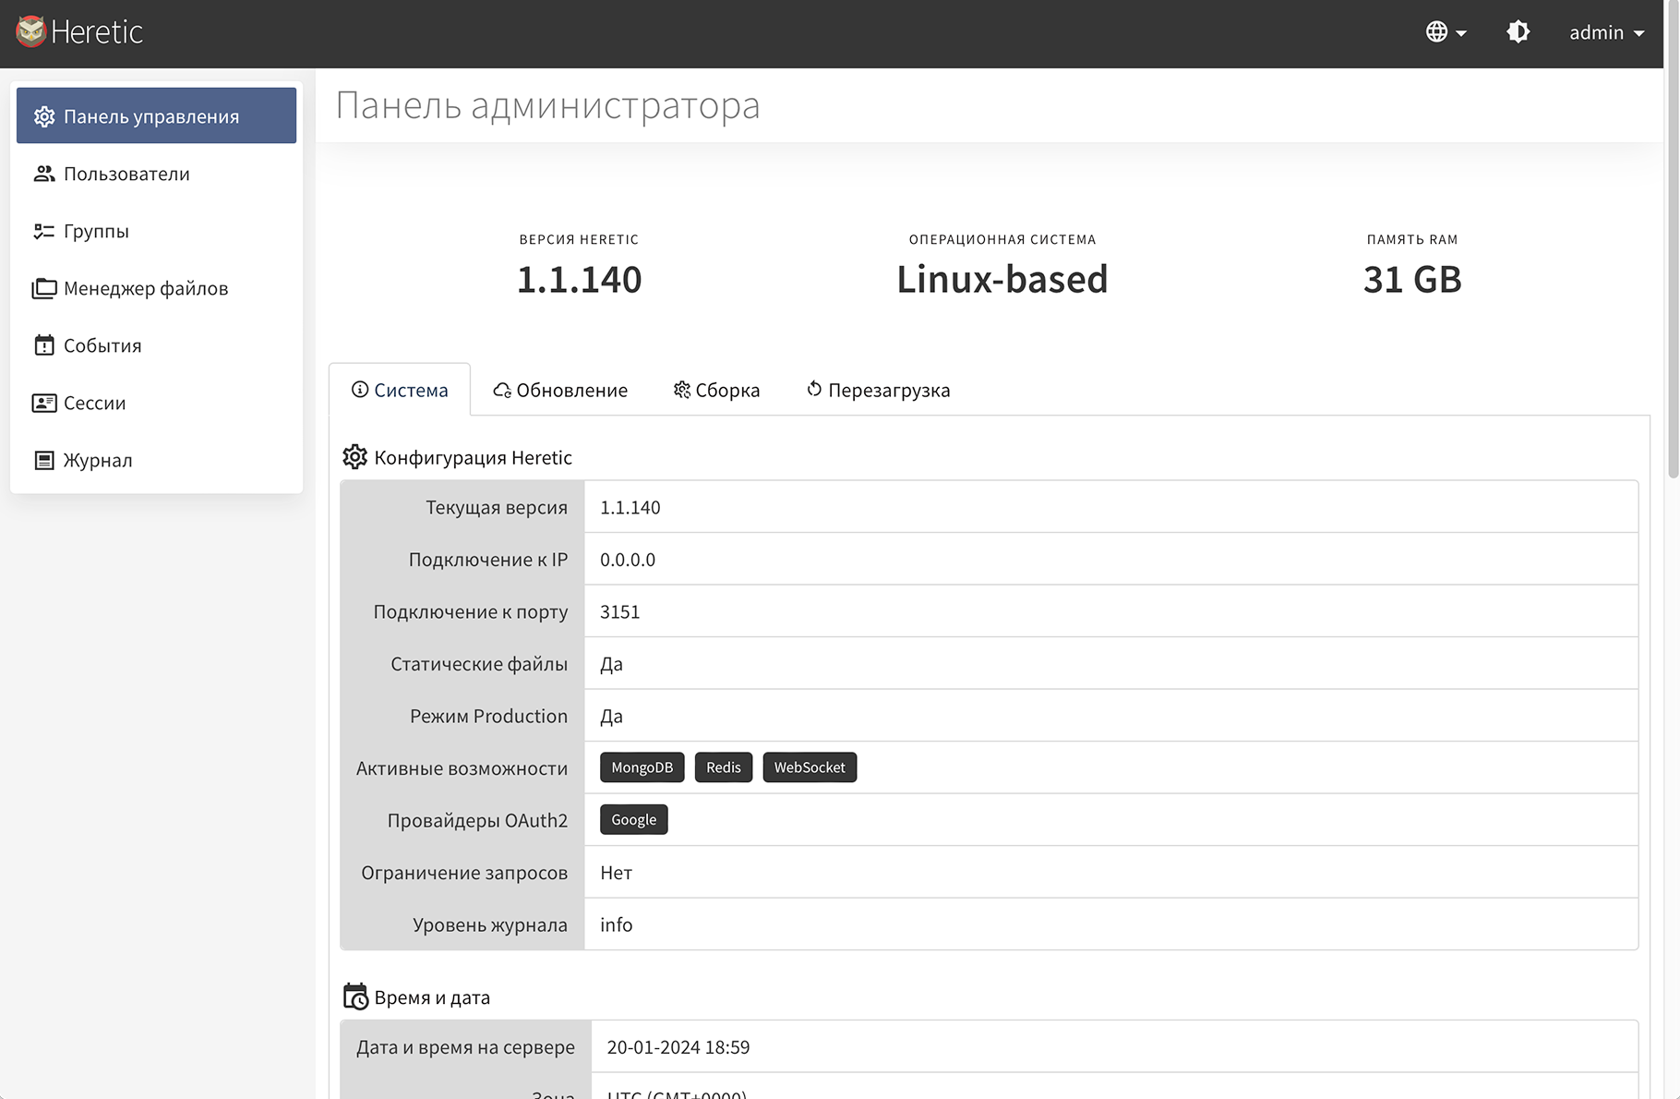Click the Панель администратора page heading
This screenshot has width=1680, height=1099.
547,105
